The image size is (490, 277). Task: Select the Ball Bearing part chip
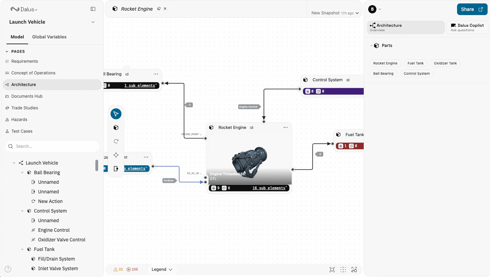click(x=383, y=73)
